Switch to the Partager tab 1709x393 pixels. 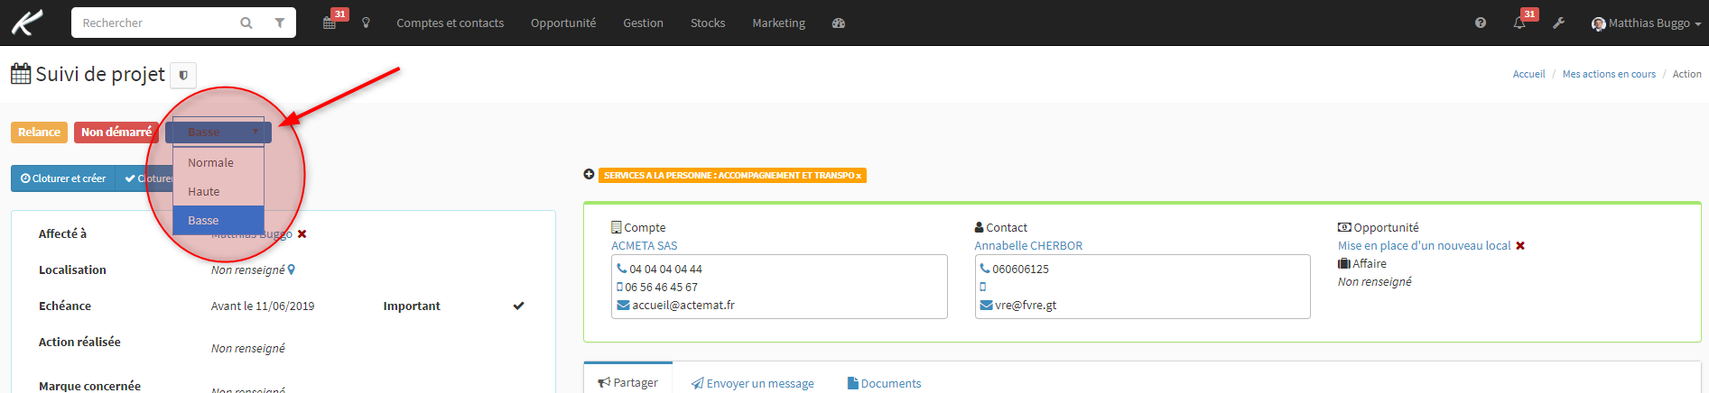628,382
